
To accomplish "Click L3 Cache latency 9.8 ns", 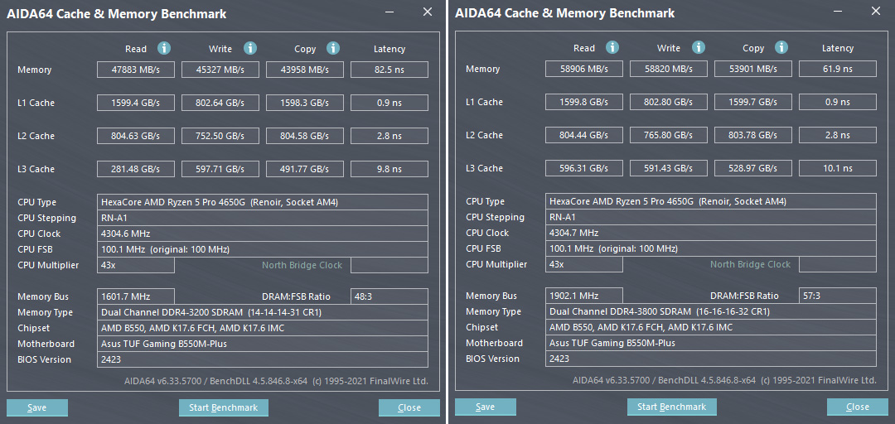I will (389, 169).
